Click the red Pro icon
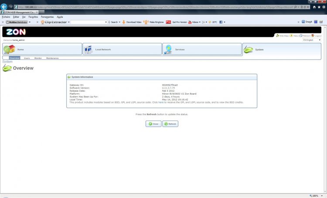327x198 pixels. (168, 22)
